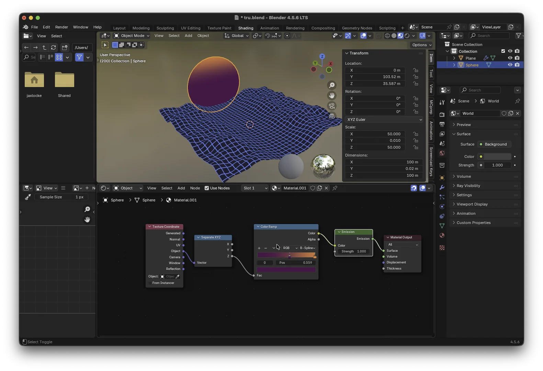The height and width of the screenshot is (371, 543).
Task: Click the Options button in viewport
Action: pos(421,45)
